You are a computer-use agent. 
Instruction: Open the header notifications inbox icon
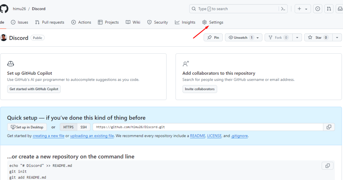coord(340,9)
